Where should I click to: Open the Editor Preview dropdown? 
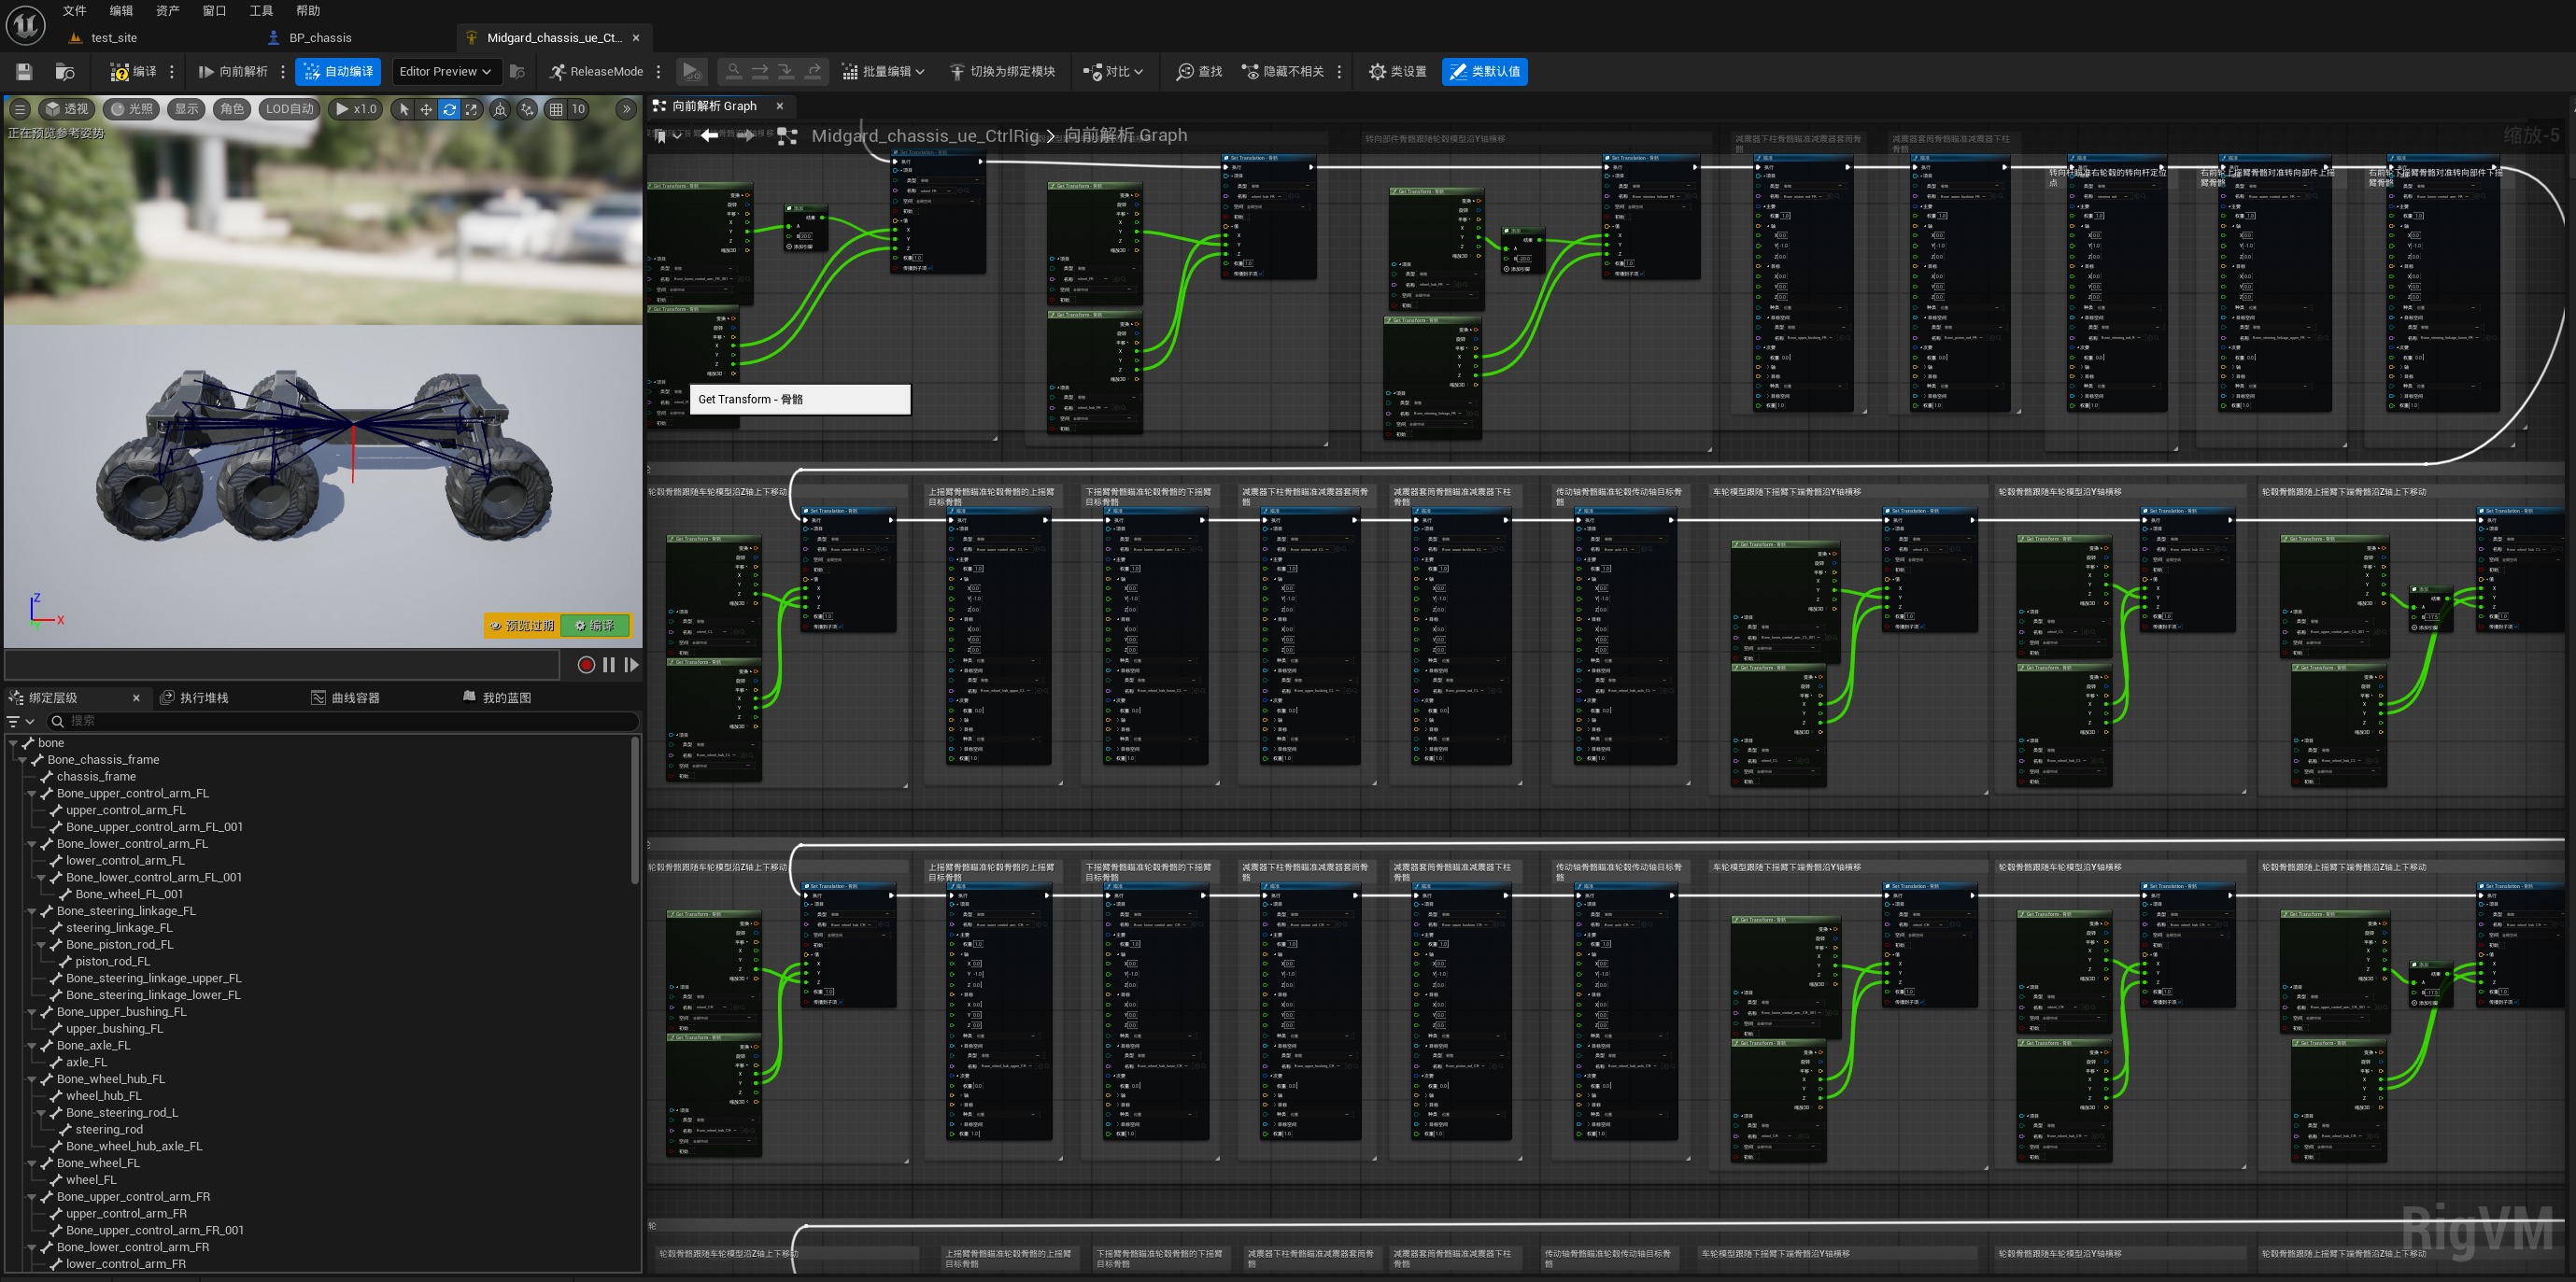click(x=445, y=71)
